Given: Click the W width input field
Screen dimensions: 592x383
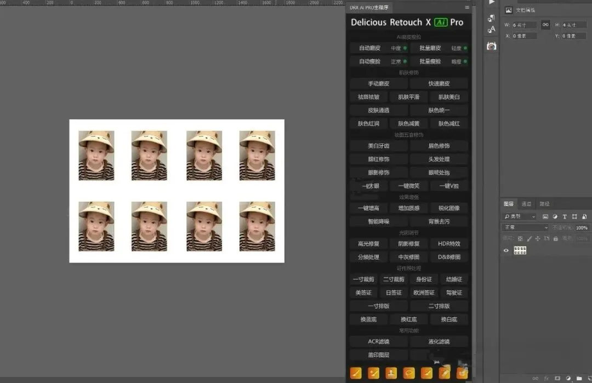Looking at the screenshot, I should (524, 25).
